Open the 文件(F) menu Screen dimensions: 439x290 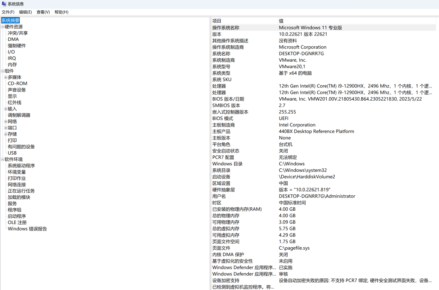click(8, 12)
